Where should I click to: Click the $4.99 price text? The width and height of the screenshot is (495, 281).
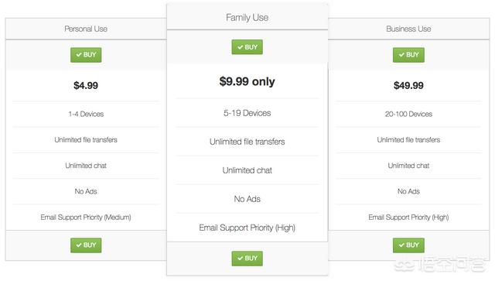[86, 85]
